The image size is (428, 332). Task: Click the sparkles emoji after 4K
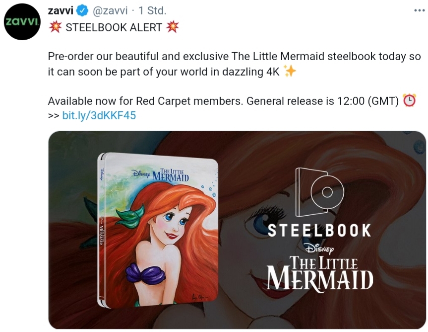pyautogui.click(x=290, y=71)
